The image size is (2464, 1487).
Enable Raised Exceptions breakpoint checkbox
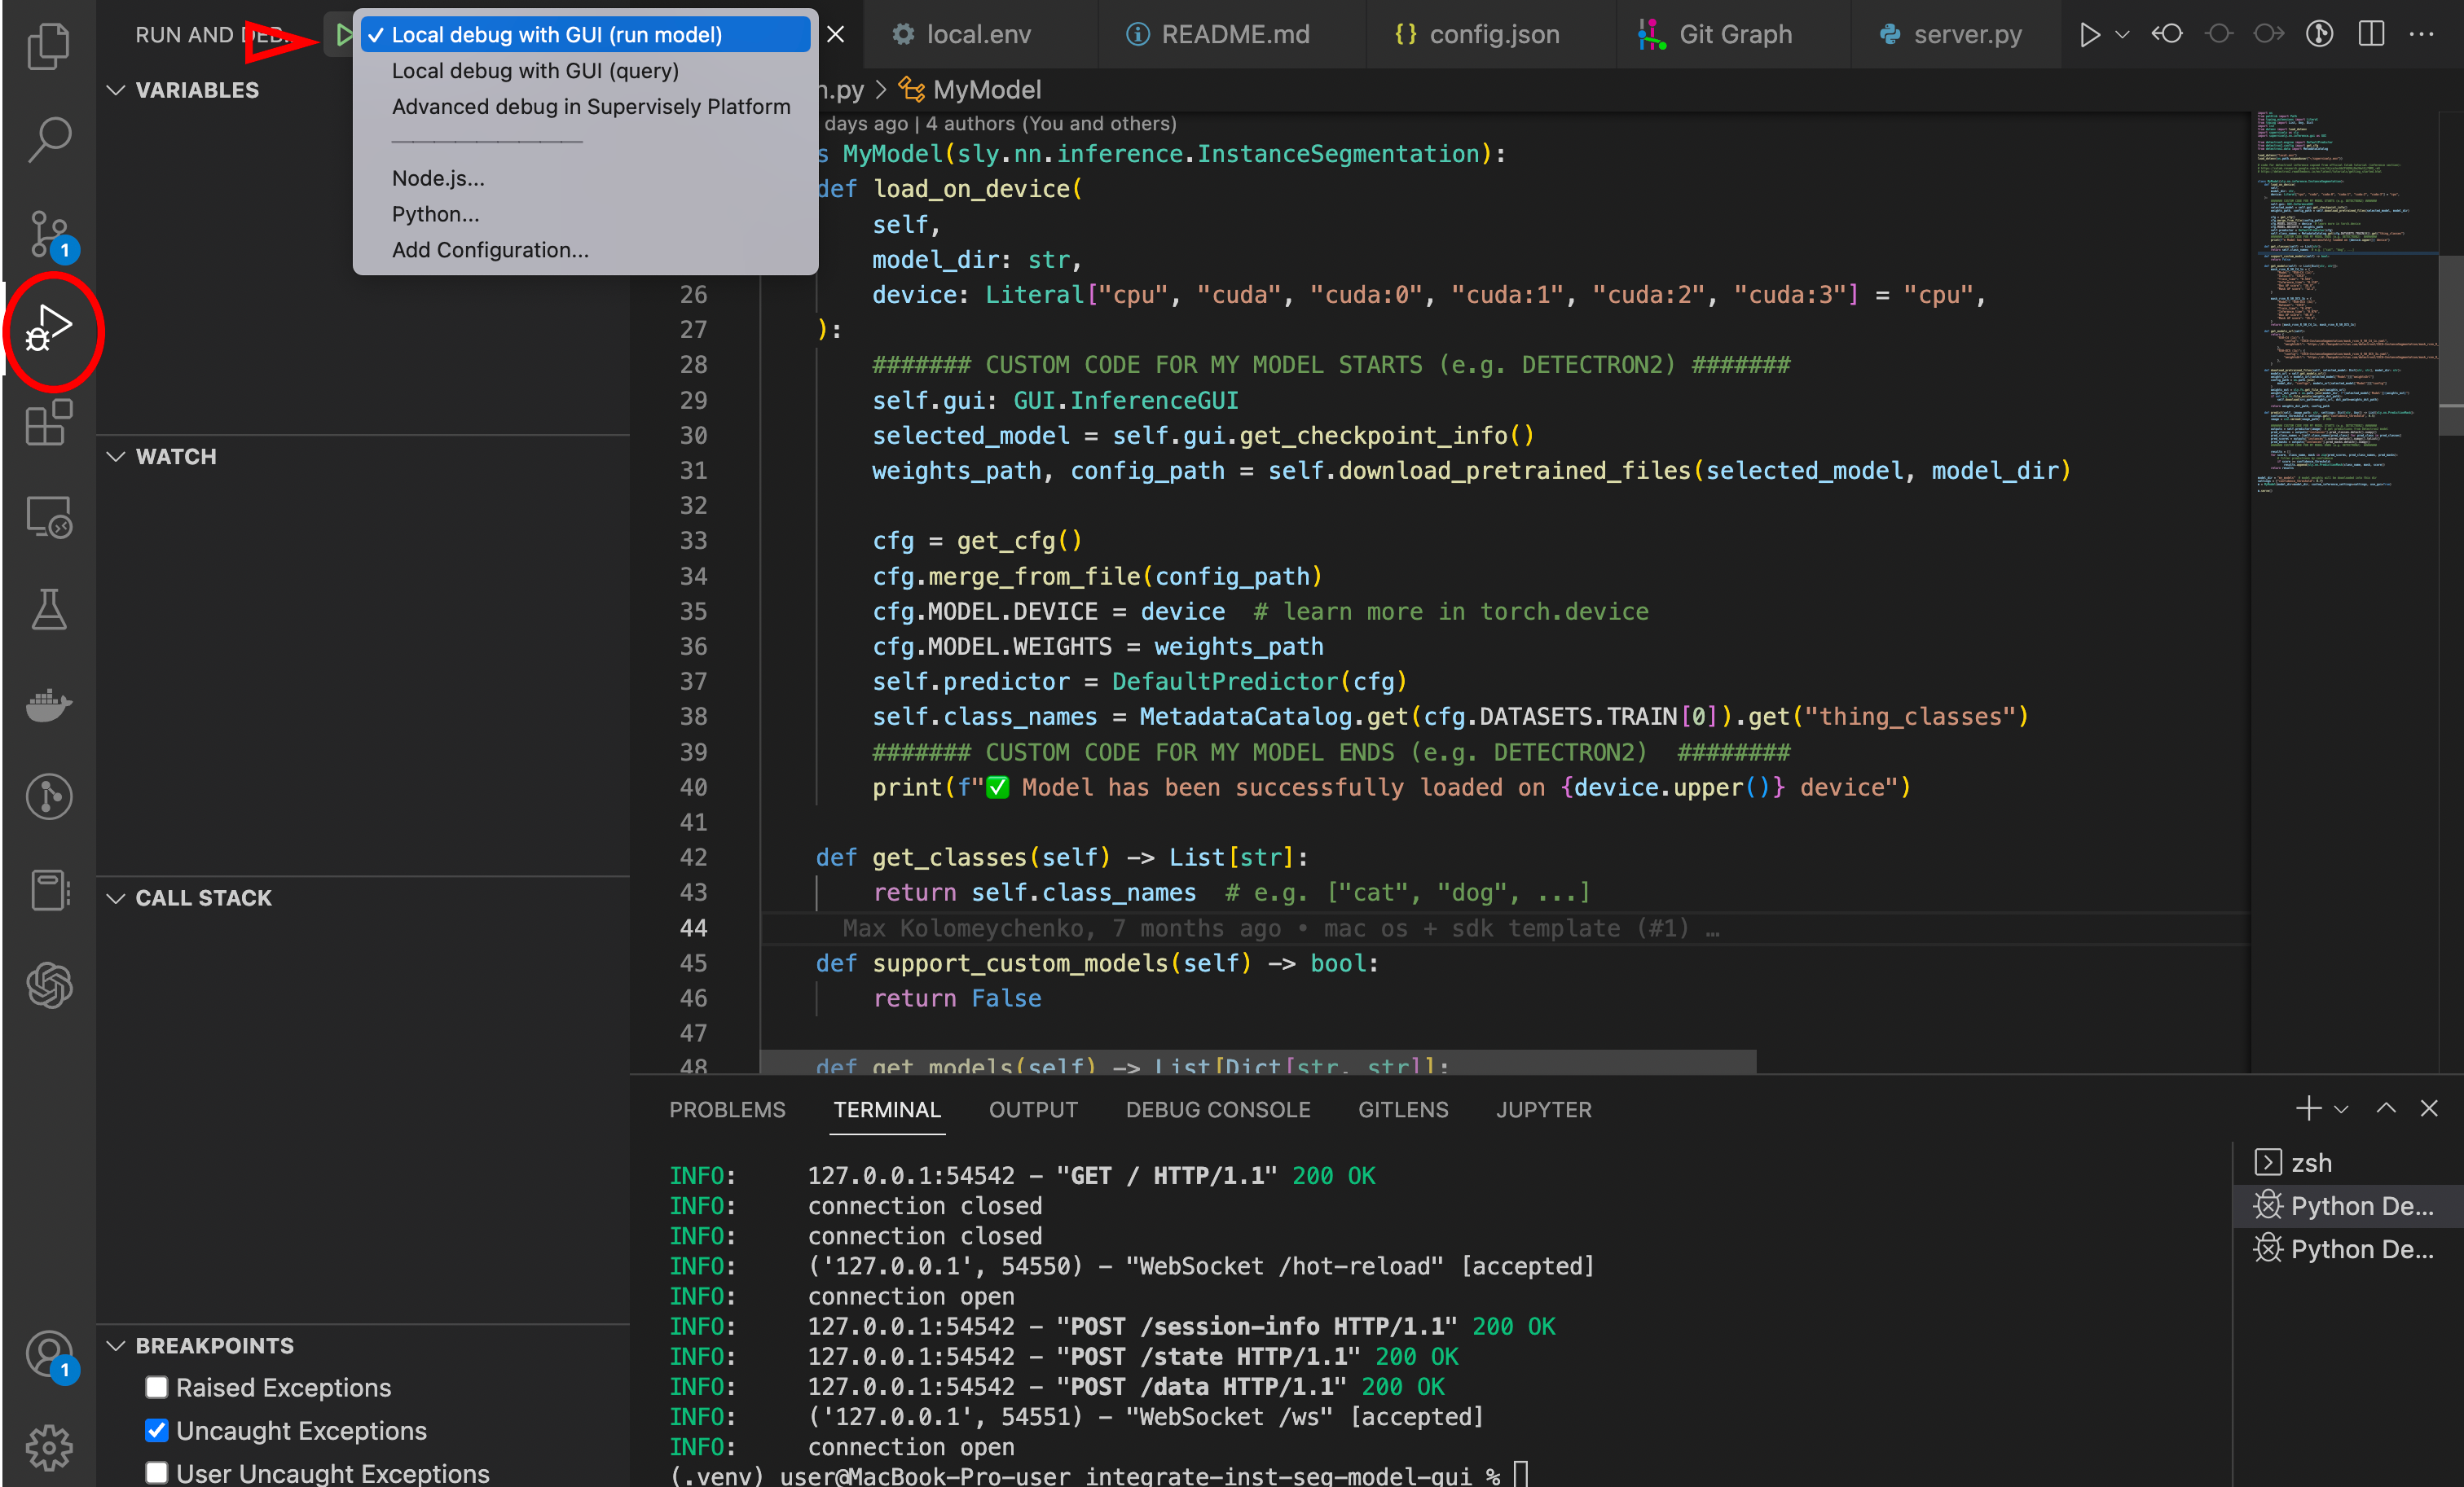(x=157, y=1387)
